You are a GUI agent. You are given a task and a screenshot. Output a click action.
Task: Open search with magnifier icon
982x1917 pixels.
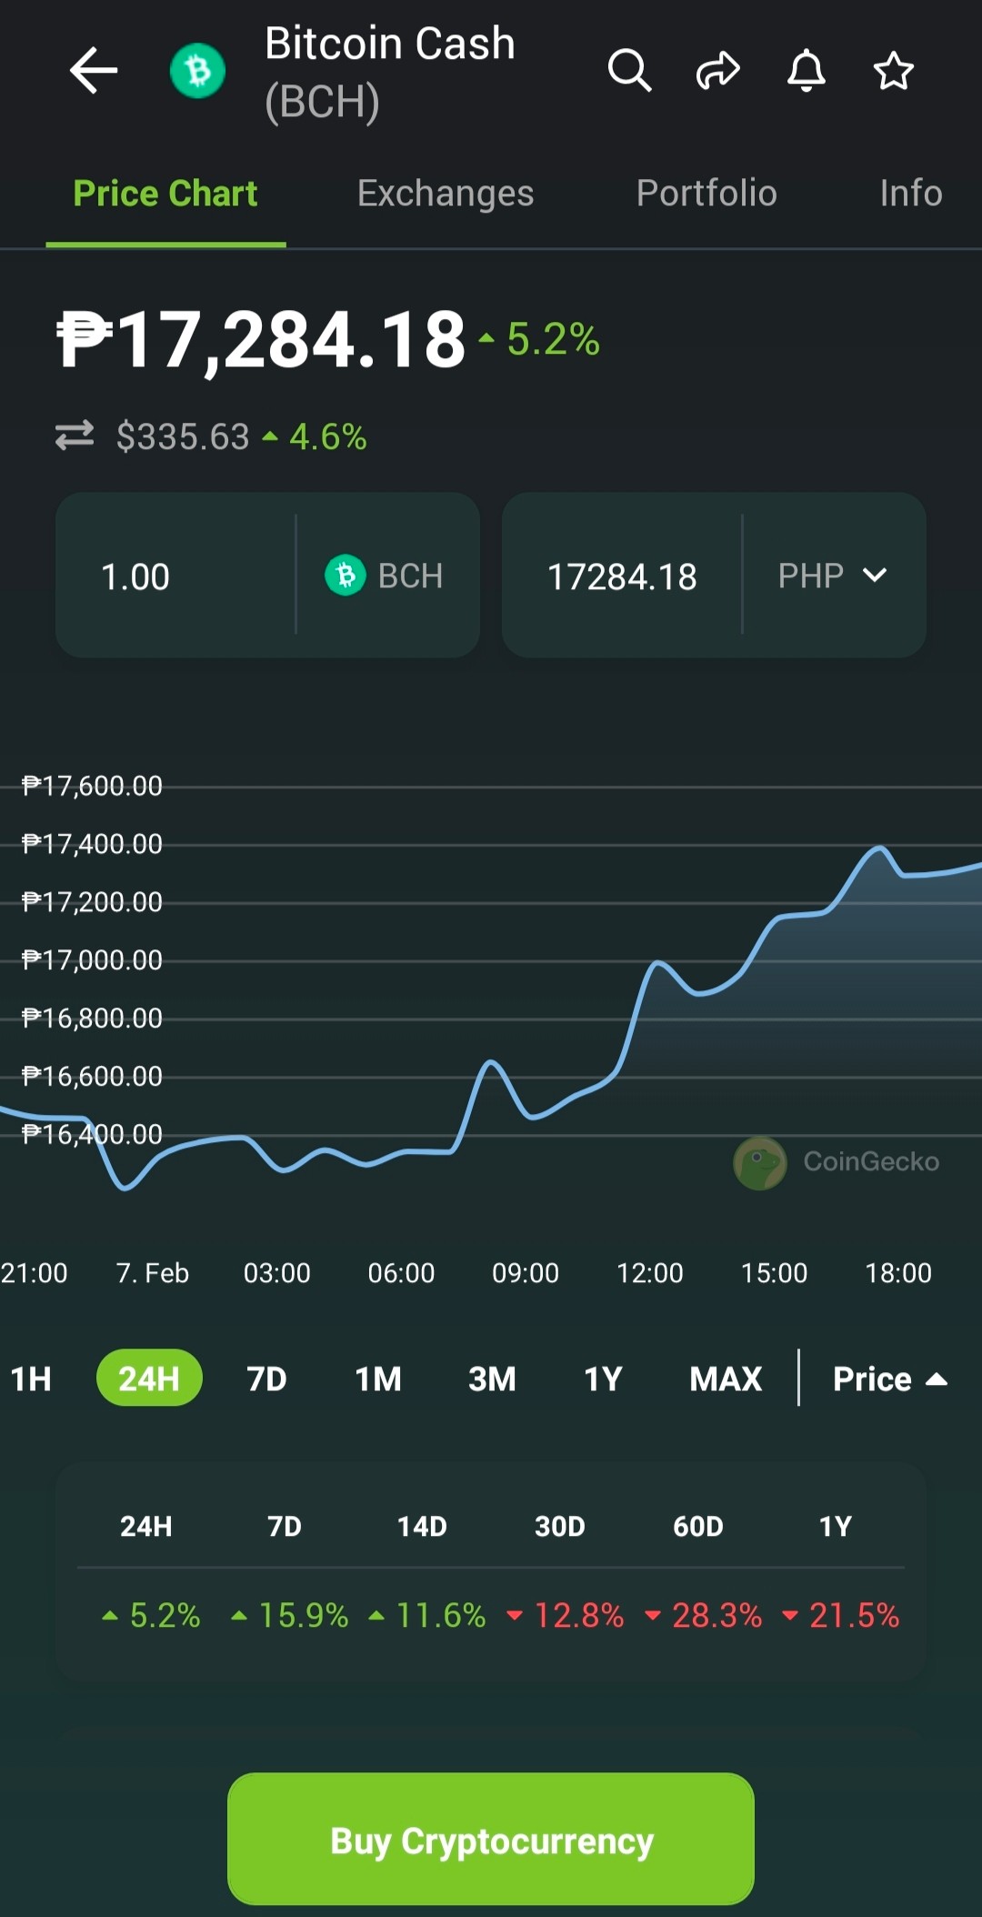pos(629,71)
